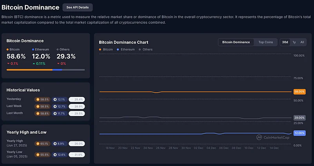Toggle Bitcoin series in chart legend
The image size is (314, 166).
(x=106, y=50)
